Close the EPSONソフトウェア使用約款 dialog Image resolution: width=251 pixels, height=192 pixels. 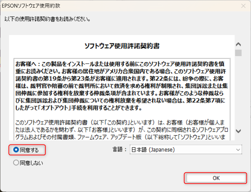243,6
